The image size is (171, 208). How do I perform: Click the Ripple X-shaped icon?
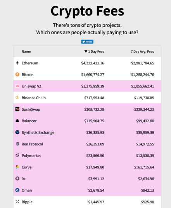(17, 202)
